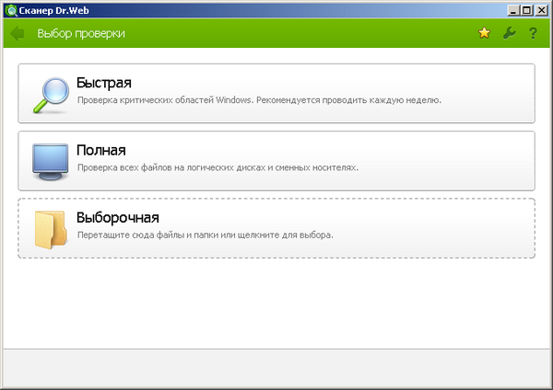Minimize the Dr.Web scanner window

[x=513, y=10]
